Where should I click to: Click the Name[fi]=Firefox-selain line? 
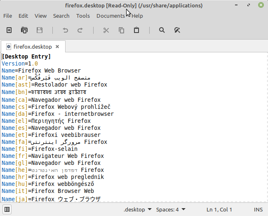pyautogui.click(x=40, y=149)
